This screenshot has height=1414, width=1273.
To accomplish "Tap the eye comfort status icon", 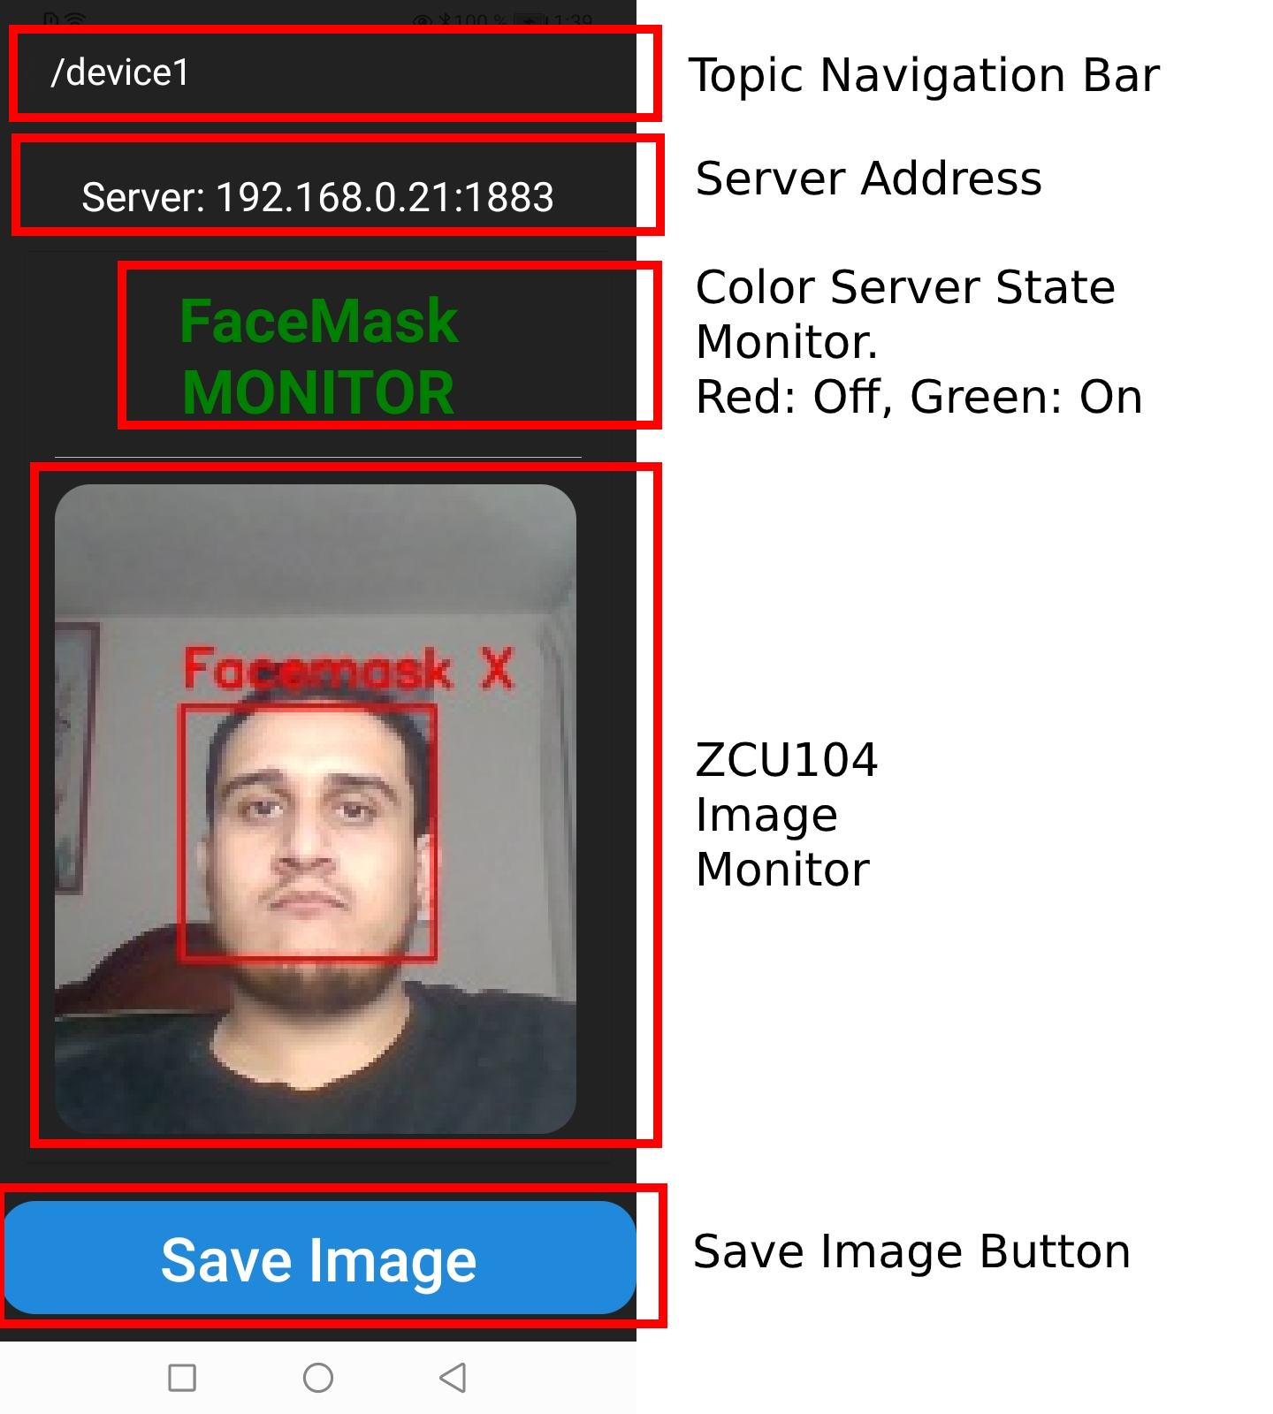I will click(x=423, y=19).
